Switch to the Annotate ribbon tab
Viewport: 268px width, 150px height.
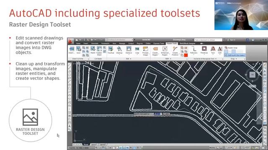[95, 43]
